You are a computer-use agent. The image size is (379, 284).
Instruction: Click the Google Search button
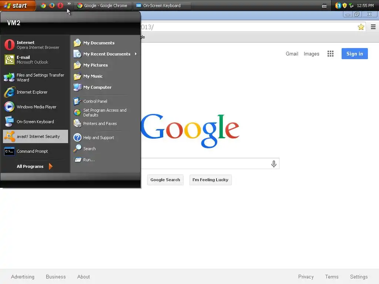(x=165, y=180)
